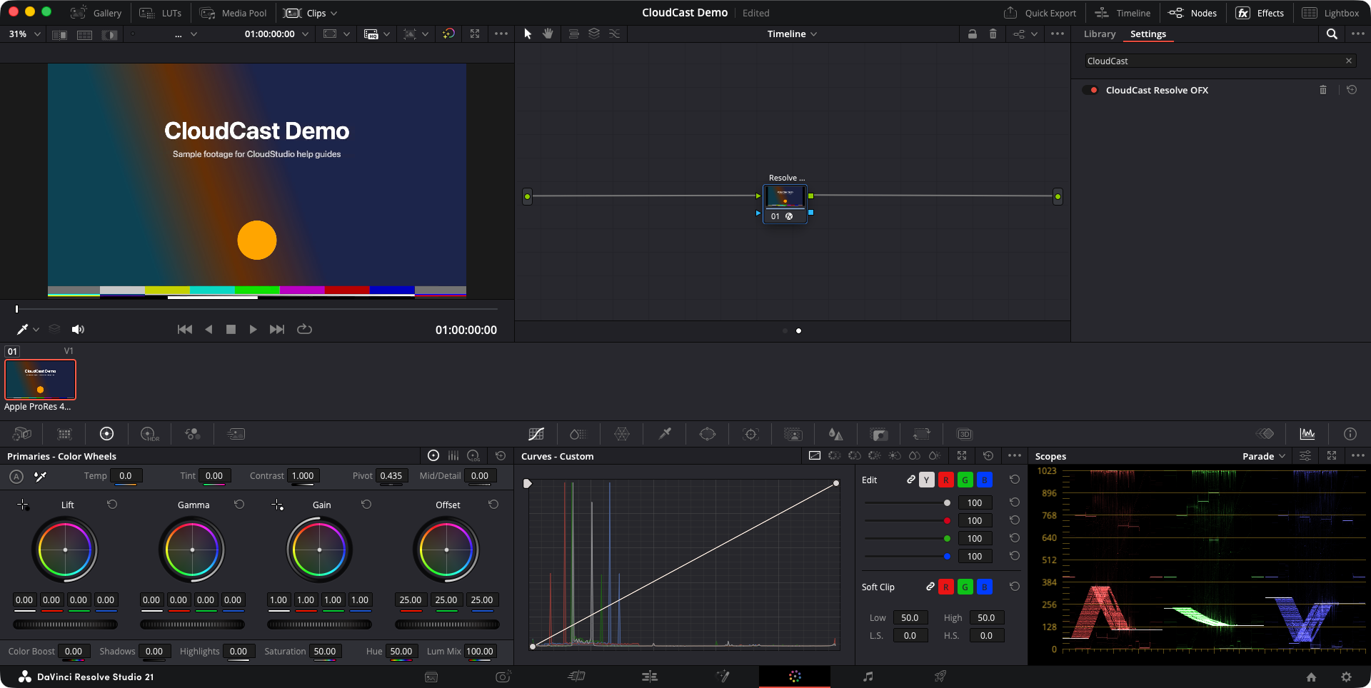Reset the Gamma wheel

click(239, 505)
